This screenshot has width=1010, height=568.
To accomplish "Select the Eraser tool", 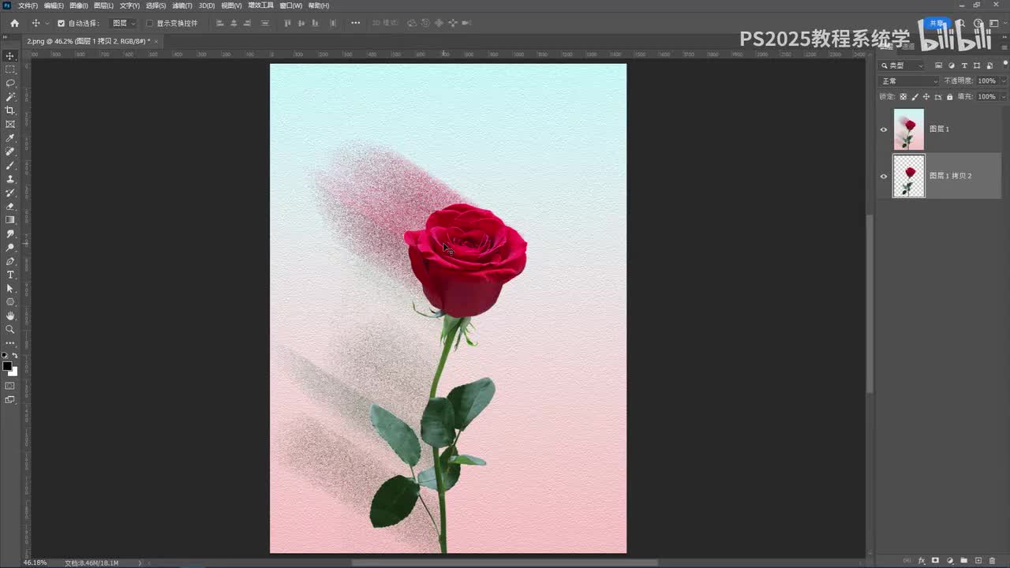I will (x=10, y=207).
